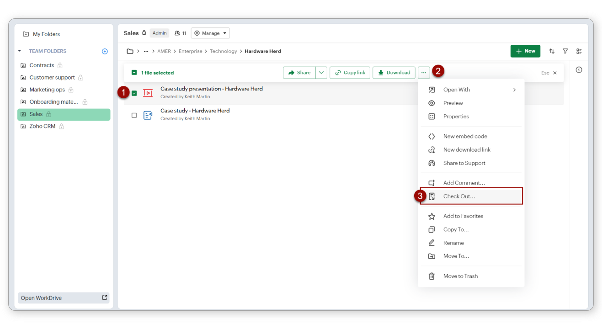Open the filter icon
Image resolution: width=602 pixels, height=329 pixels.
tap(565, 51)
